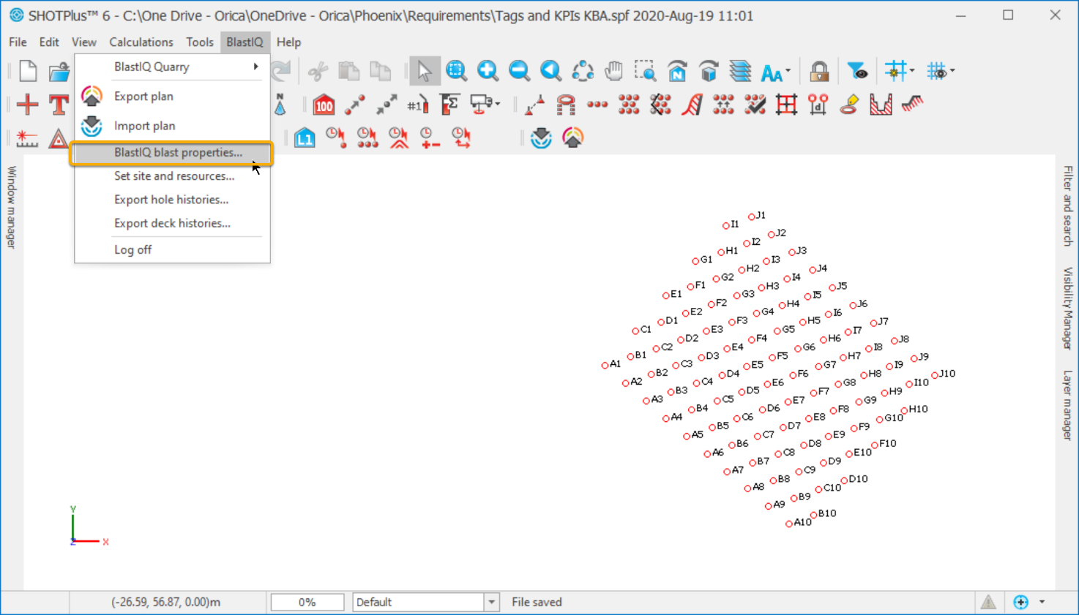Viewport: 1079px width, 615px height.
Task: Create a new blank plan file
Action: point(28,71)
